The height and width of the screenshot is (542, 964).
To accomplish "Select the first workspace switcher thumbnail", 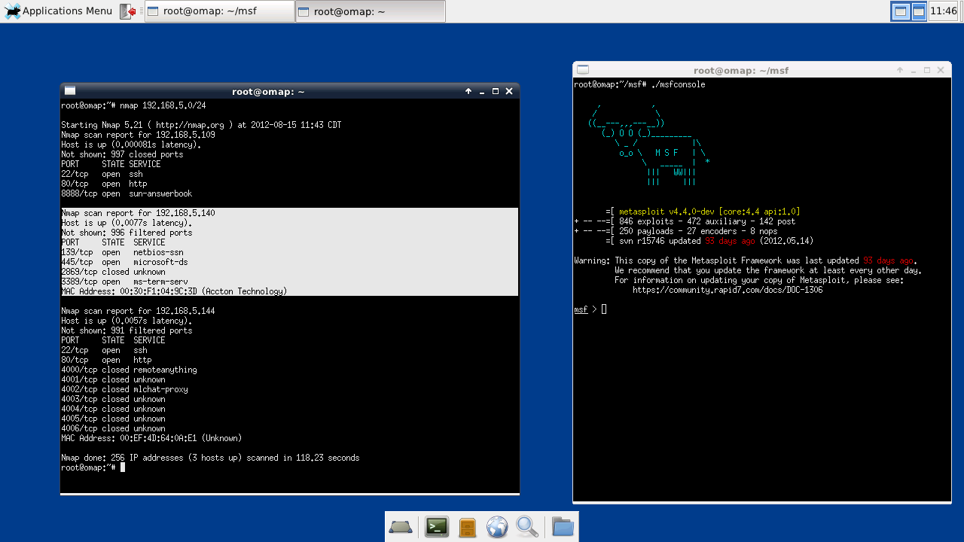I will pos(900,11).
